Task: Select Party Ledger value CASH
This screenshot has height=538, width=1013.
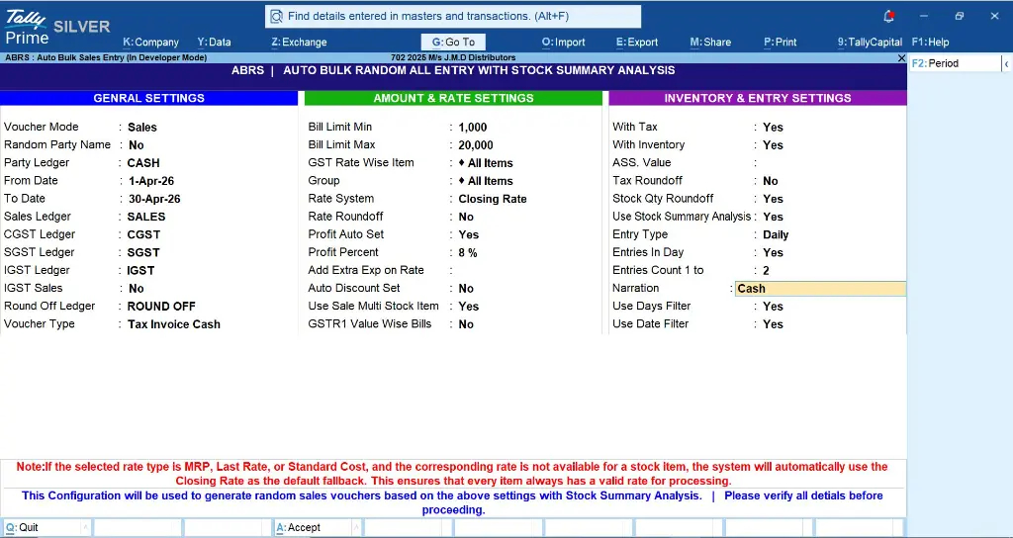Action: pos(143,163)
